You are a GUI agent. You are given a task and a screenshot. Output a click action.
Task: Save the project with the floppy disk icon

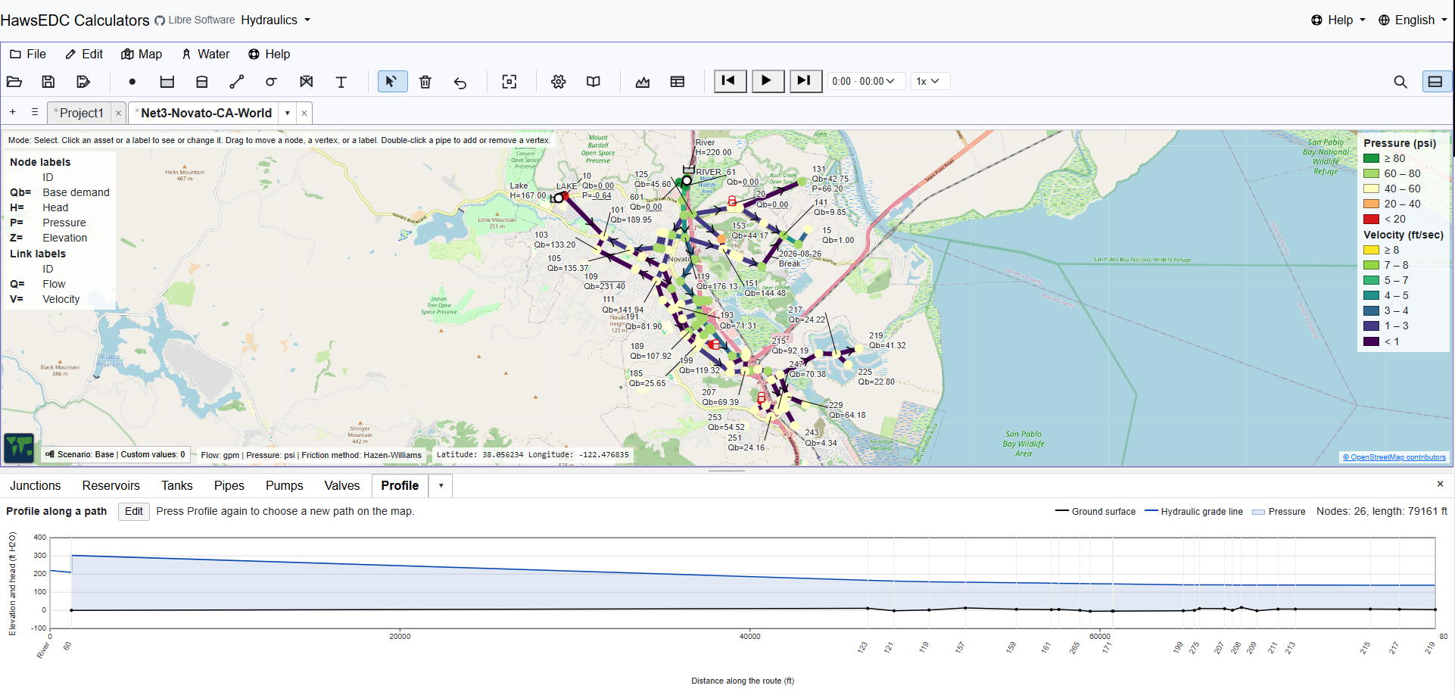click(x=48, y=82)
